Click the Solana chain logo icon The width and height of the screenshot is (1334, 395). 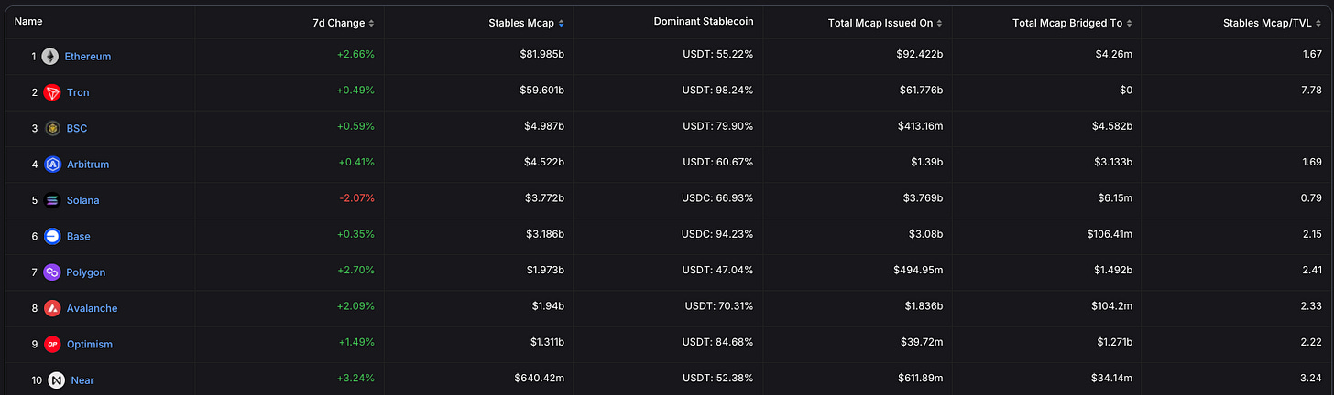52,200
